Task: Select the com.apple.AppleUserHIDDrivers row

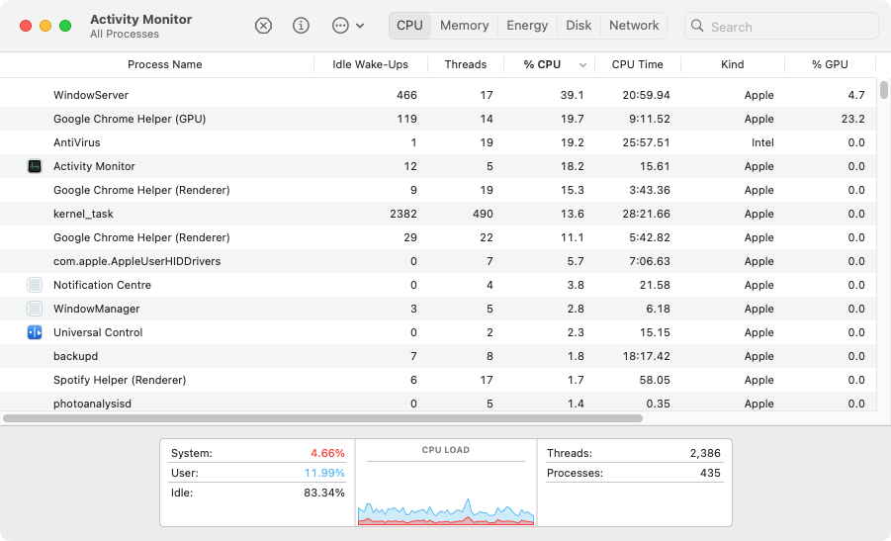Action: click(x=438, y=261)
